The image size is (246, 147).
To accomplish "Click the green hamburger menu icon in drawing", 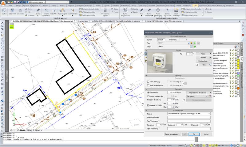I will tap(12, 27).
